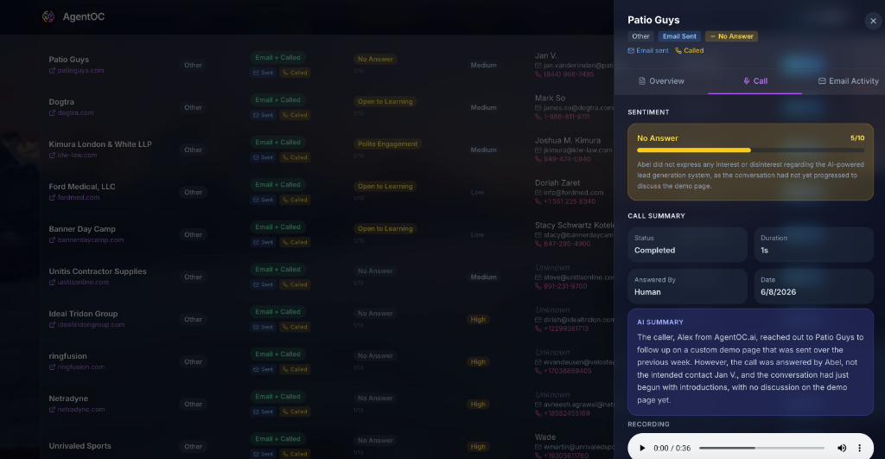Select the Call tab
Viewport: 885px width, 459px height.
pos(755,81)
